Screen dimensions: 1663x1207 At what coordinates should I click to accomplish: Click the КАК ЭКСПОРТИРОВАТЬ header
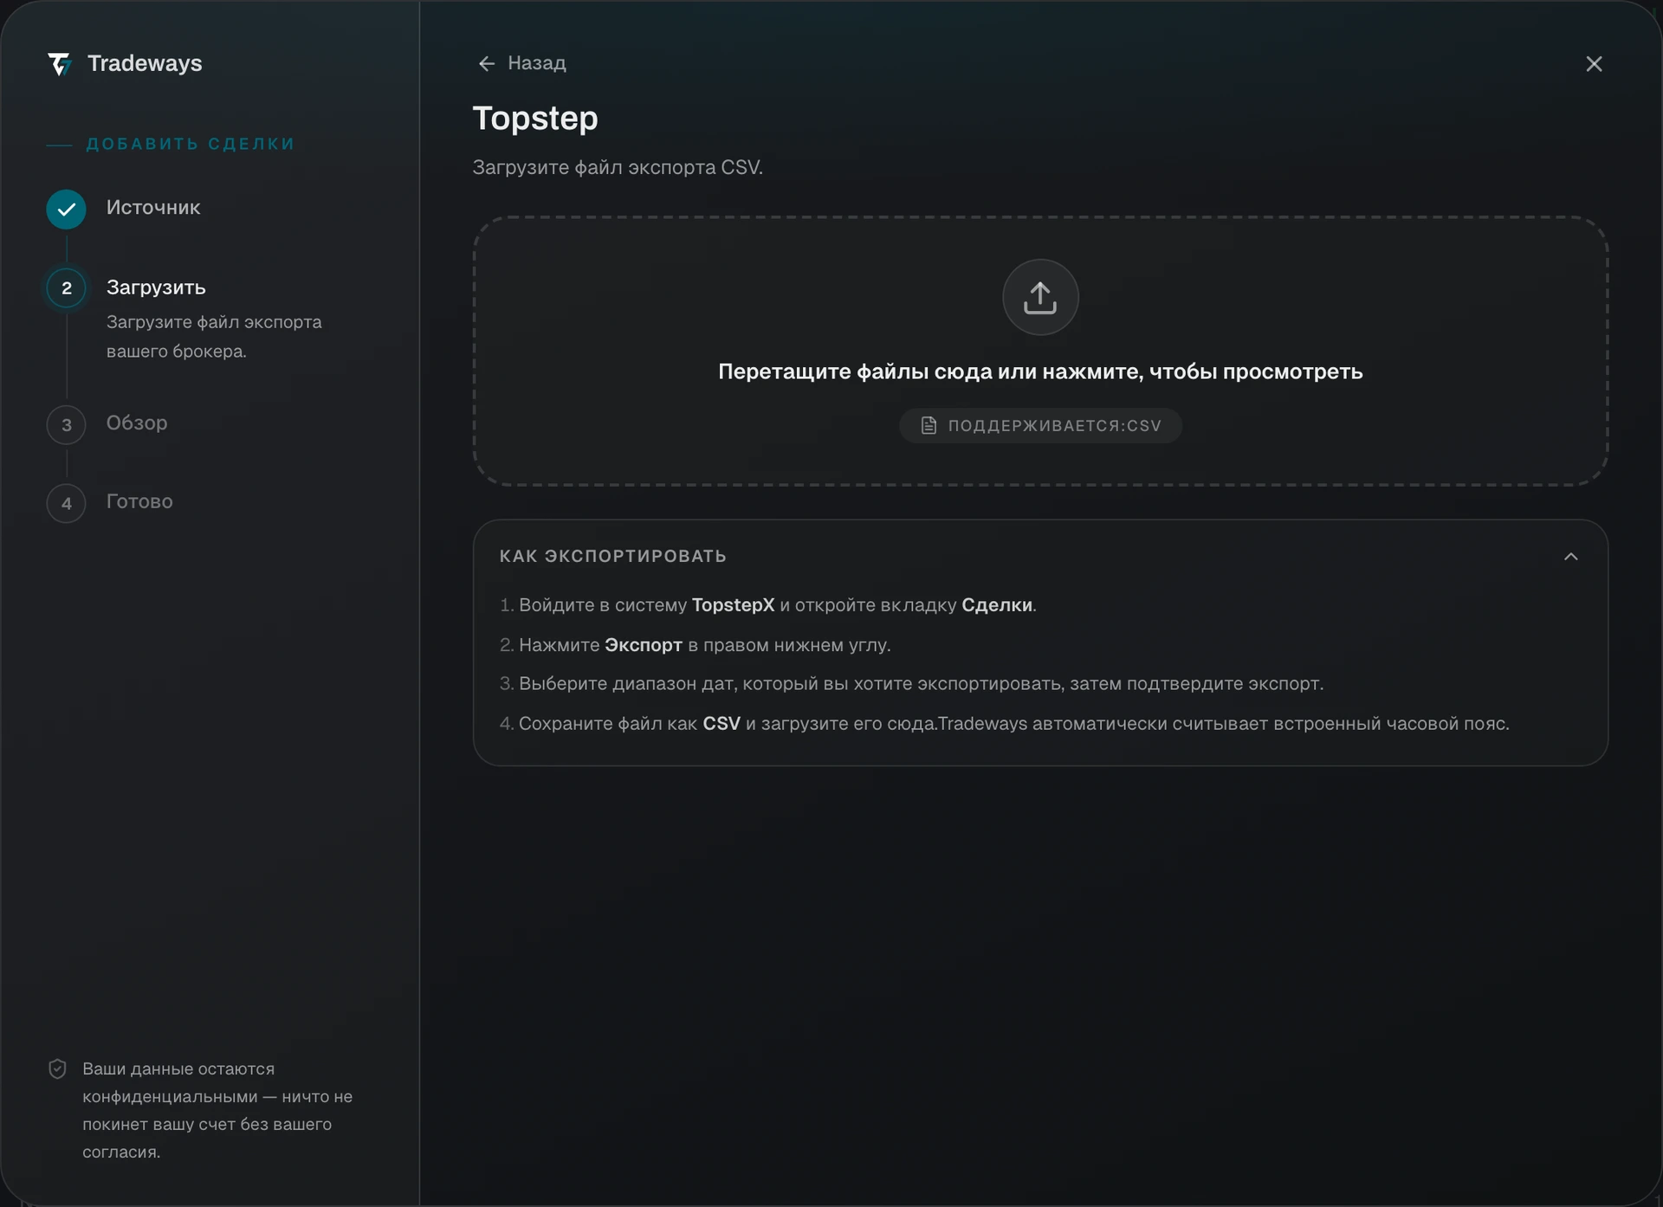point(612,556)
